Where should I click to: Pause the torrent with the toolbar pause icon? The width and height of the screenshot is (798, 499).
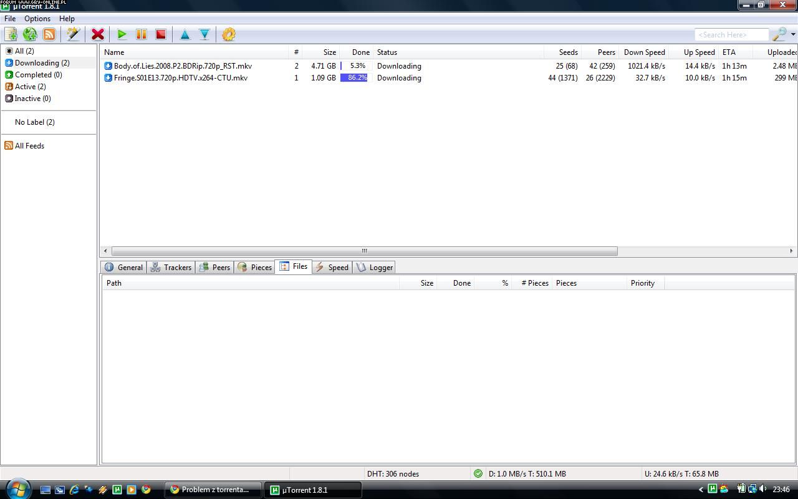[x=142, y=34]
